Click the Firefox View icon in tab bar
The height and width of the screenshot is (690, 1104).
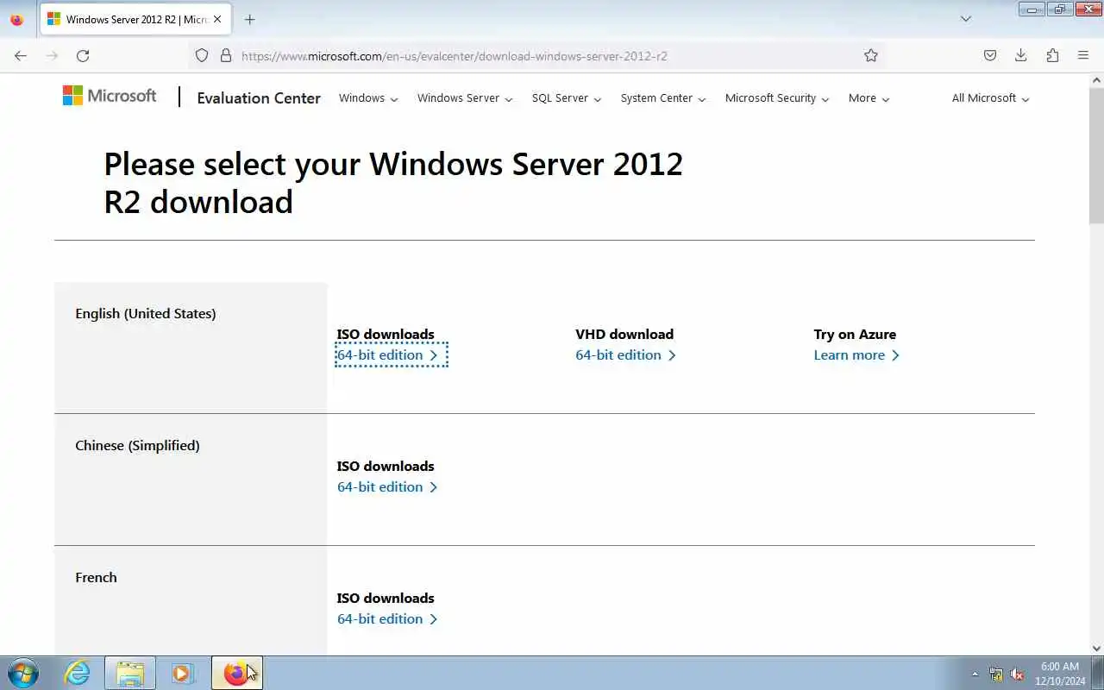[17, 19]
